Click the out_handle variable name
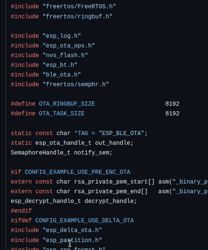This screenshot has width=208, height=250. pos(112,143)
